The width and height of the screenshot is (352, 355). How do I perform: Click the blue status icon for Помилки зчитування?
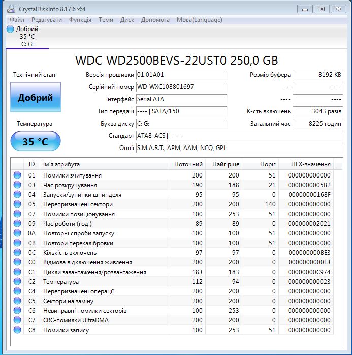17,175
